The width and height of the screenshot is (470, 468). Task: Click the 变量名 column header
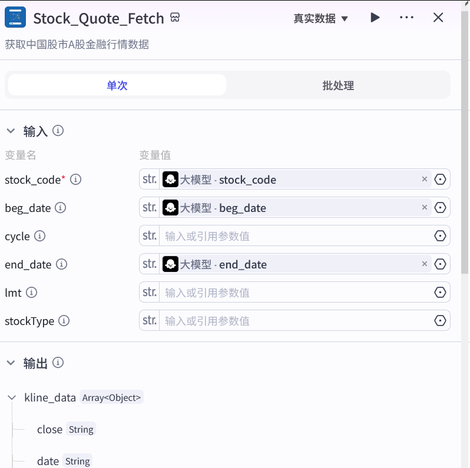pos(21,155)
